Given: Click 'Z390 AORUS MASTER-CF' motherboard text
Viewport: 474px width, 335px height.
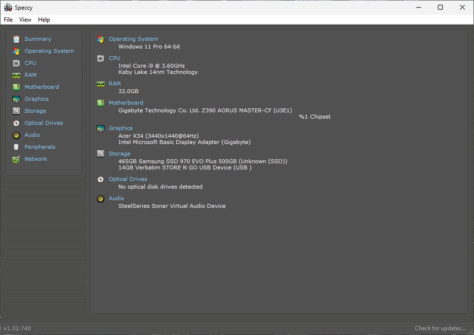Looking at the screenshot, I should 237,110.
